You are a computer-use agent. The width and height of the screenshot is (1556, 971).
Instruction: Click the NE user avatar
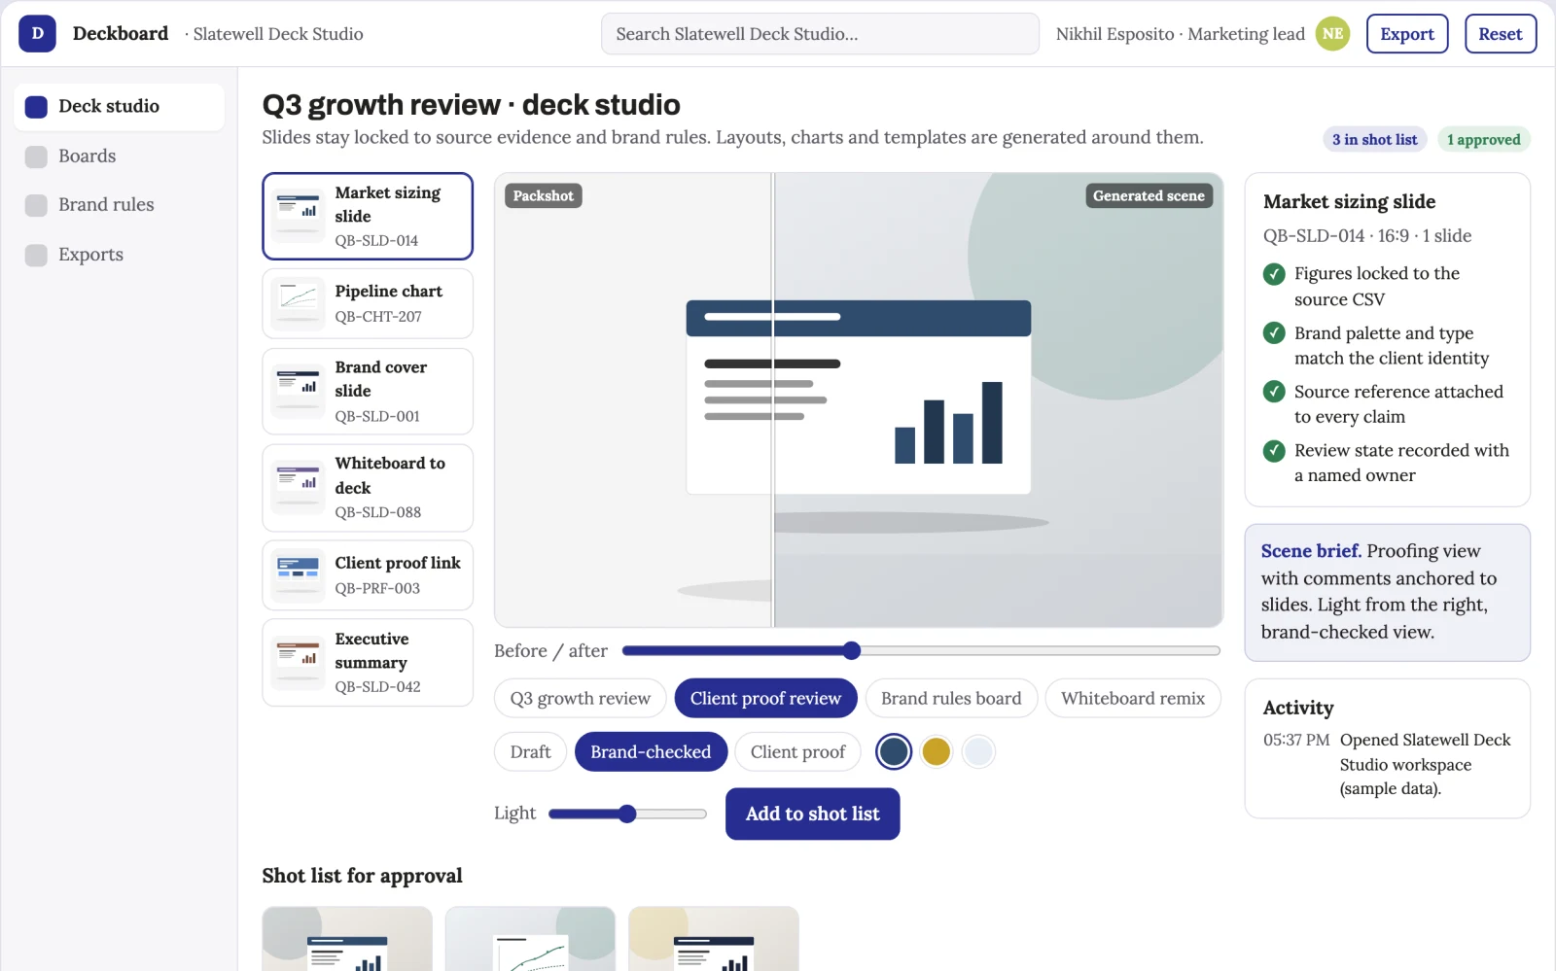[1332, 34]
